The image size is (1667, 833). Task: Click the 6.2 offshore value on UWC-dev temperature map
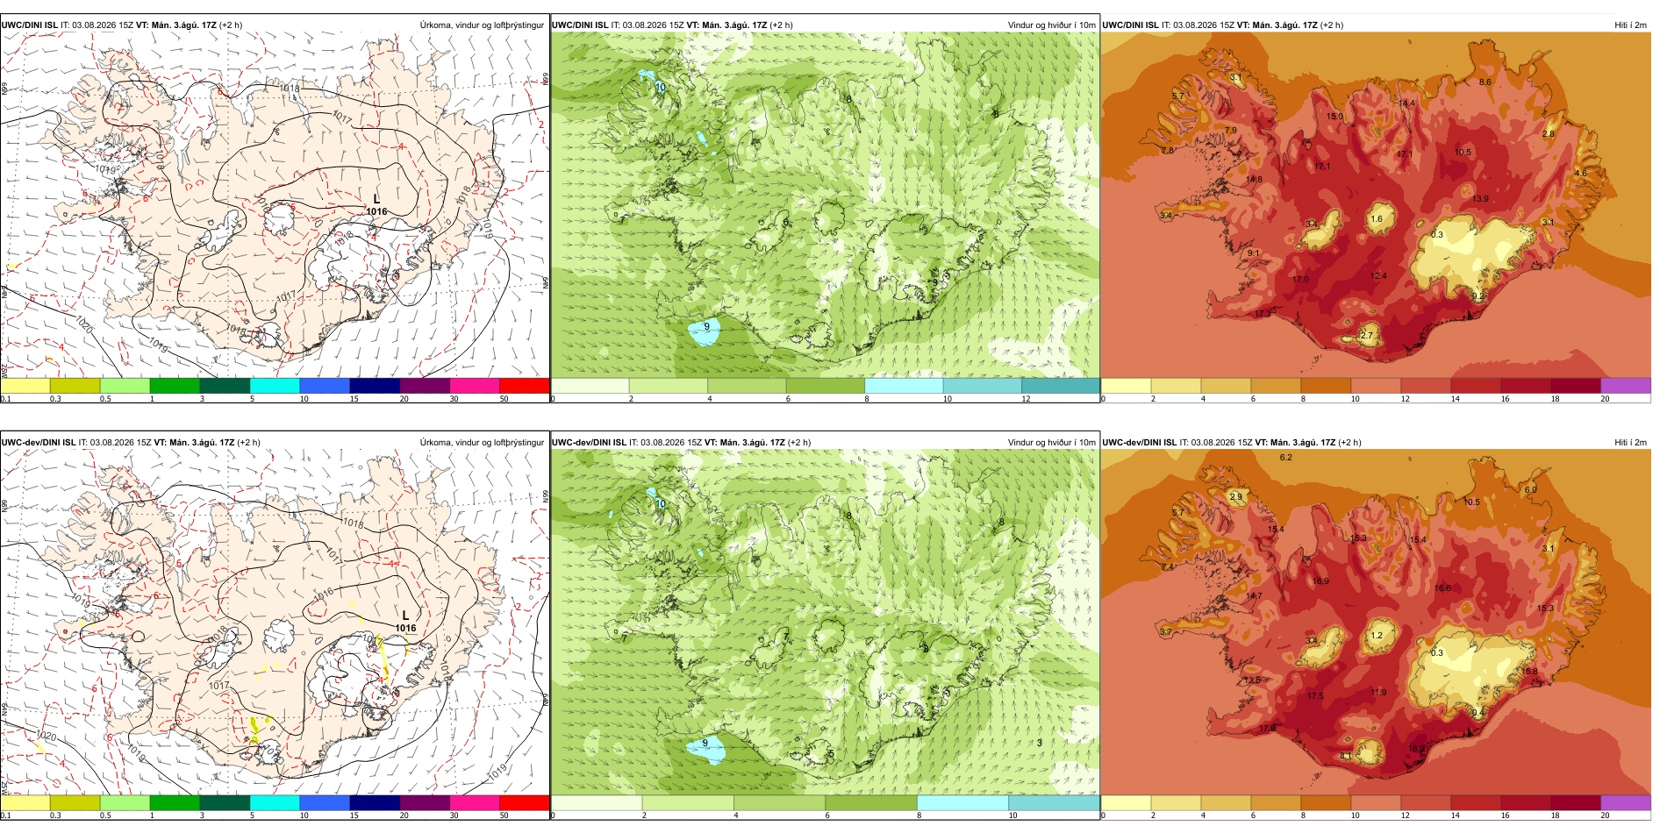[1285, 458]
